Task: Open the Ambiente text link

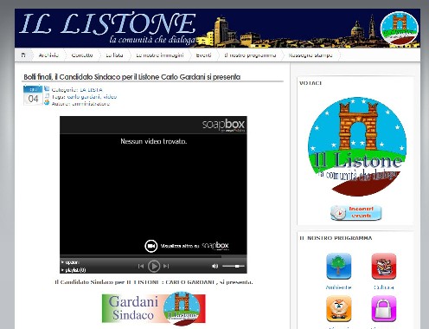Action: tap(338, 287)
